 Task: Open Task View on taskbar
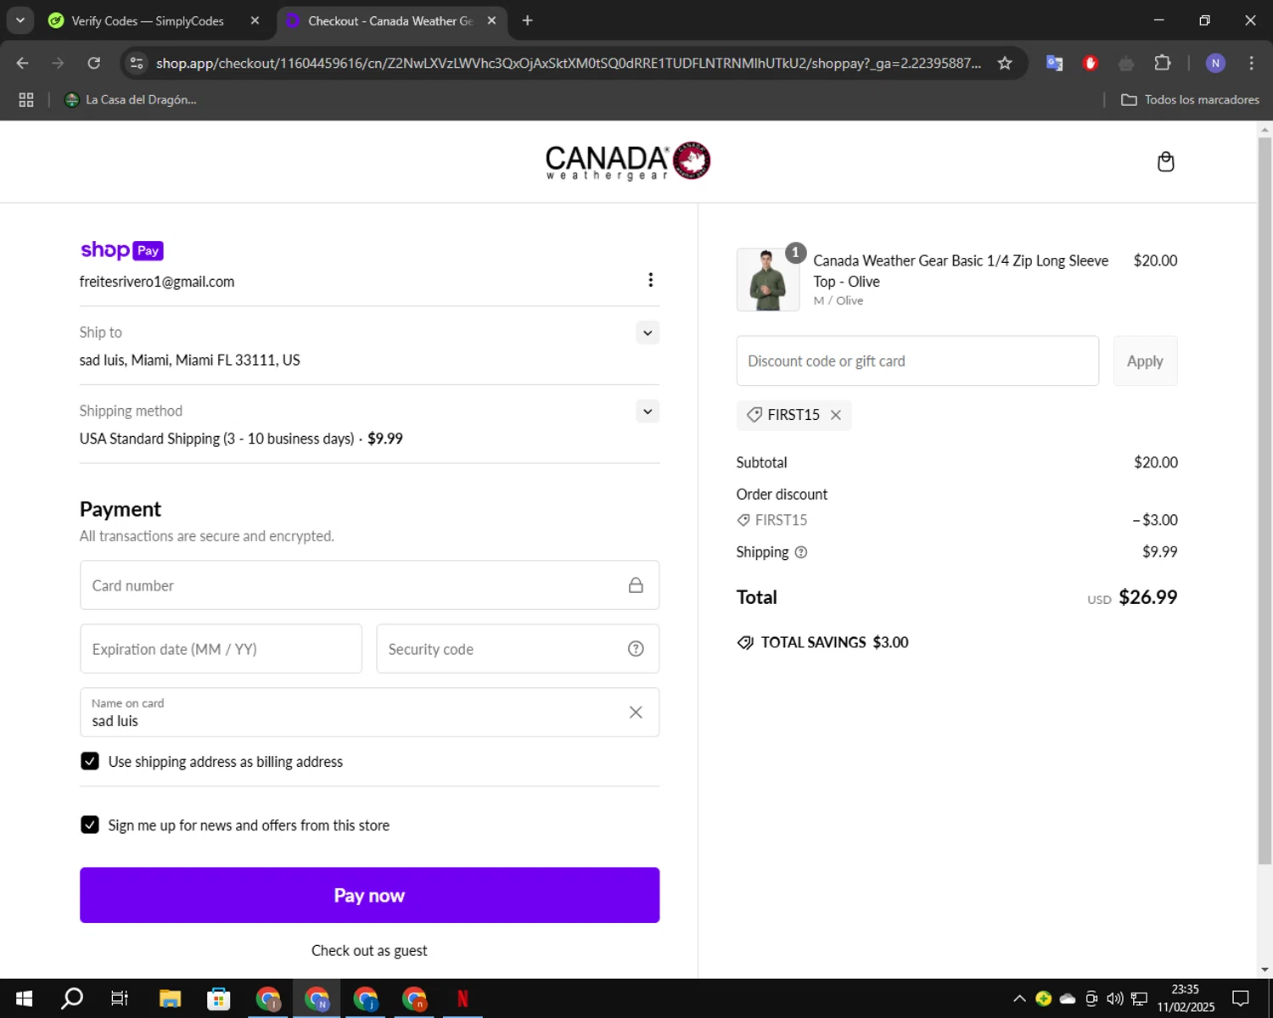coord(120,998)
